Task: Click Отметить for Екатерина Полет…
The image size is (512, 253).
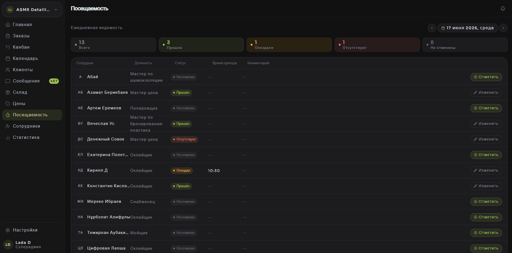Action: [486, 155]
